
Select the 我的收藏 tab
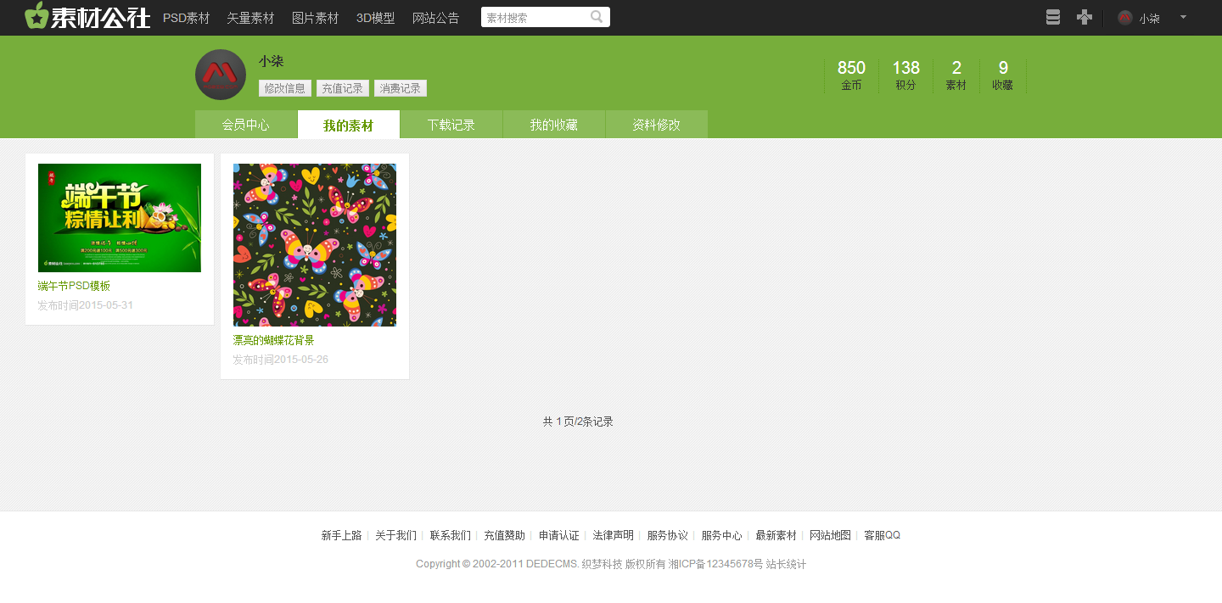[x=554, y=125]
